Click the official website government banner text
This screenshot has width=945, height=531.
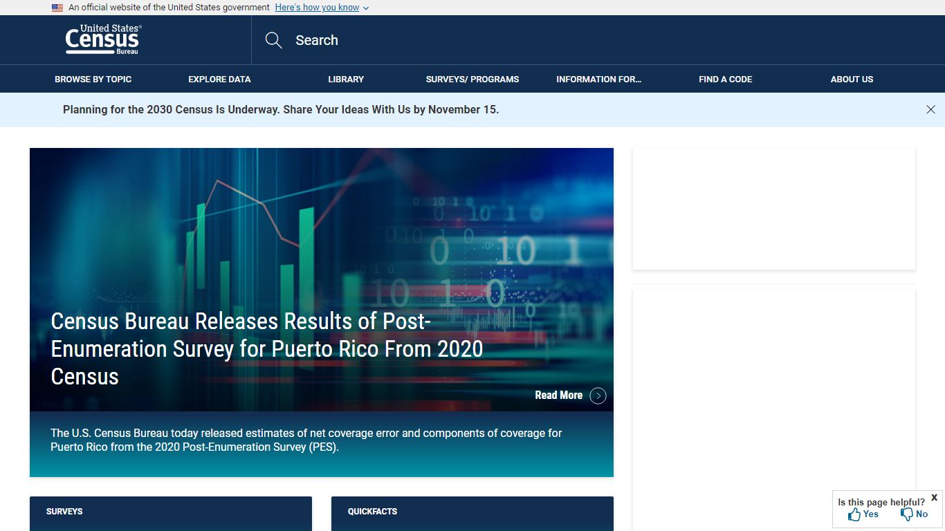point(169,8)
